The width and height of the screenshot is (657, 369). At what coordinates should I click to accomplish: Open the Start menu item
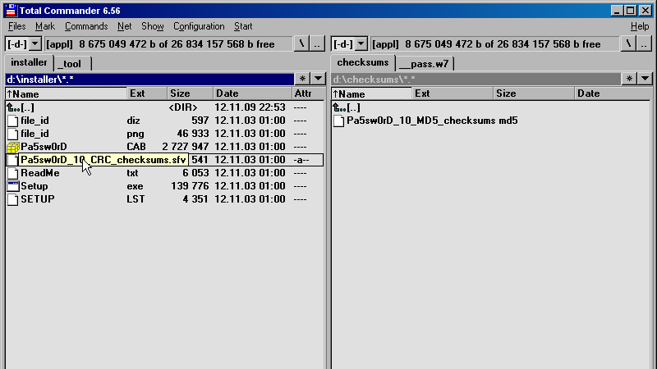coord(243,26)
